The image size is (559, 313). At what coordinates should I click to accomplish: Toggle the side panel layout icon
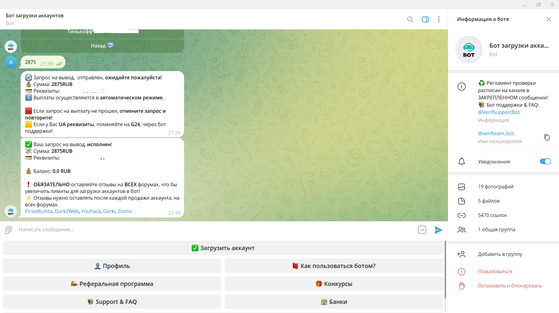point(425,19)
